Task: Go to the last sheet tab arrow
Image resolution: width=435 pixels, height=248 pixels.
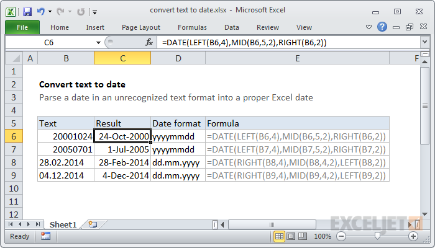Action: [x=38, y=224]
